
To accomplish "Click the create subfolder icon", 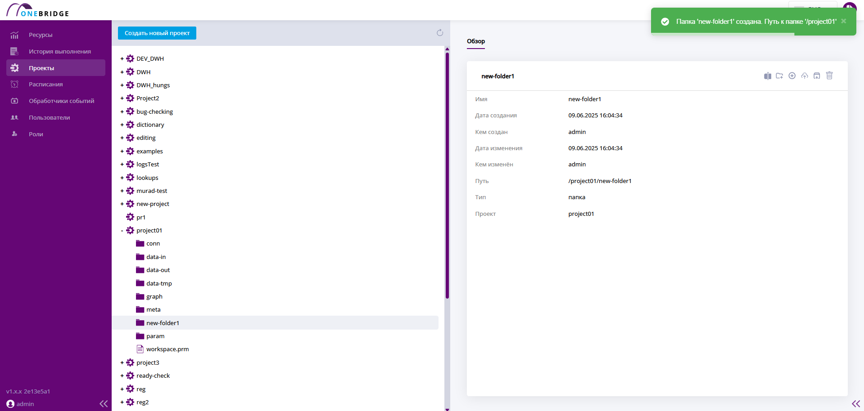I will [779, 76].
